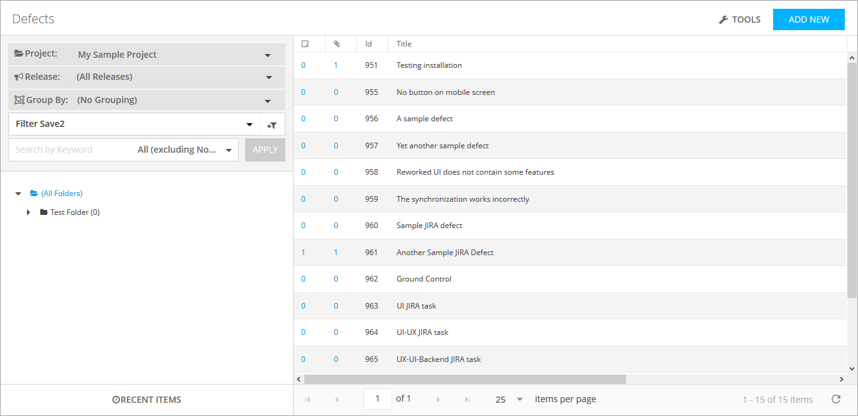Viewport: 858px width, 416px height.
Task: Collapse the All Folders tree node
Action: 18,194
